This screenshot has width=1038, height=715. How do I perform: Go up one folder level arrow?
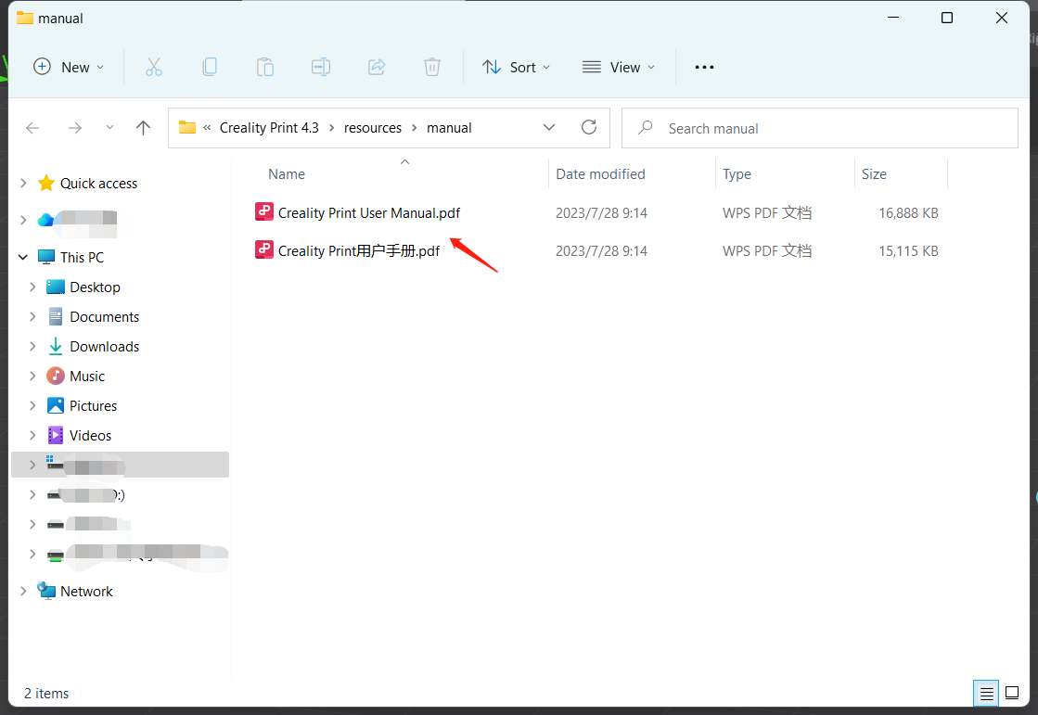143,128
